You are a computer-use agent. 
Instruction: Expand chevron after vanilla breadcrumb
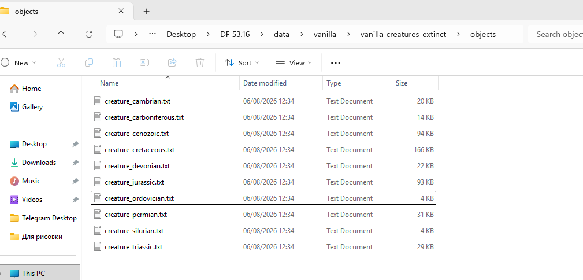(x=348, y=34)
